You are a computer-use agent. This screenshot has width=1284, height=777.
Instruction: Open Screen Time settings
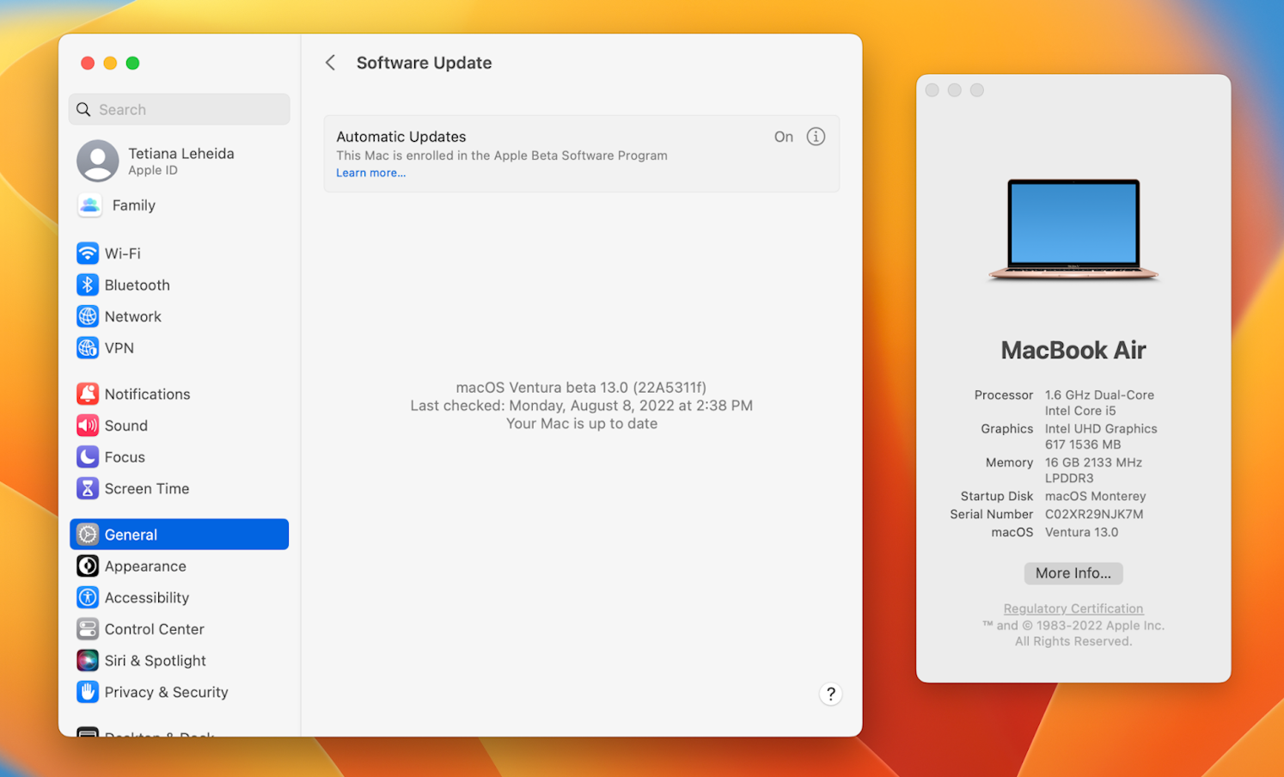pos(146,488)
